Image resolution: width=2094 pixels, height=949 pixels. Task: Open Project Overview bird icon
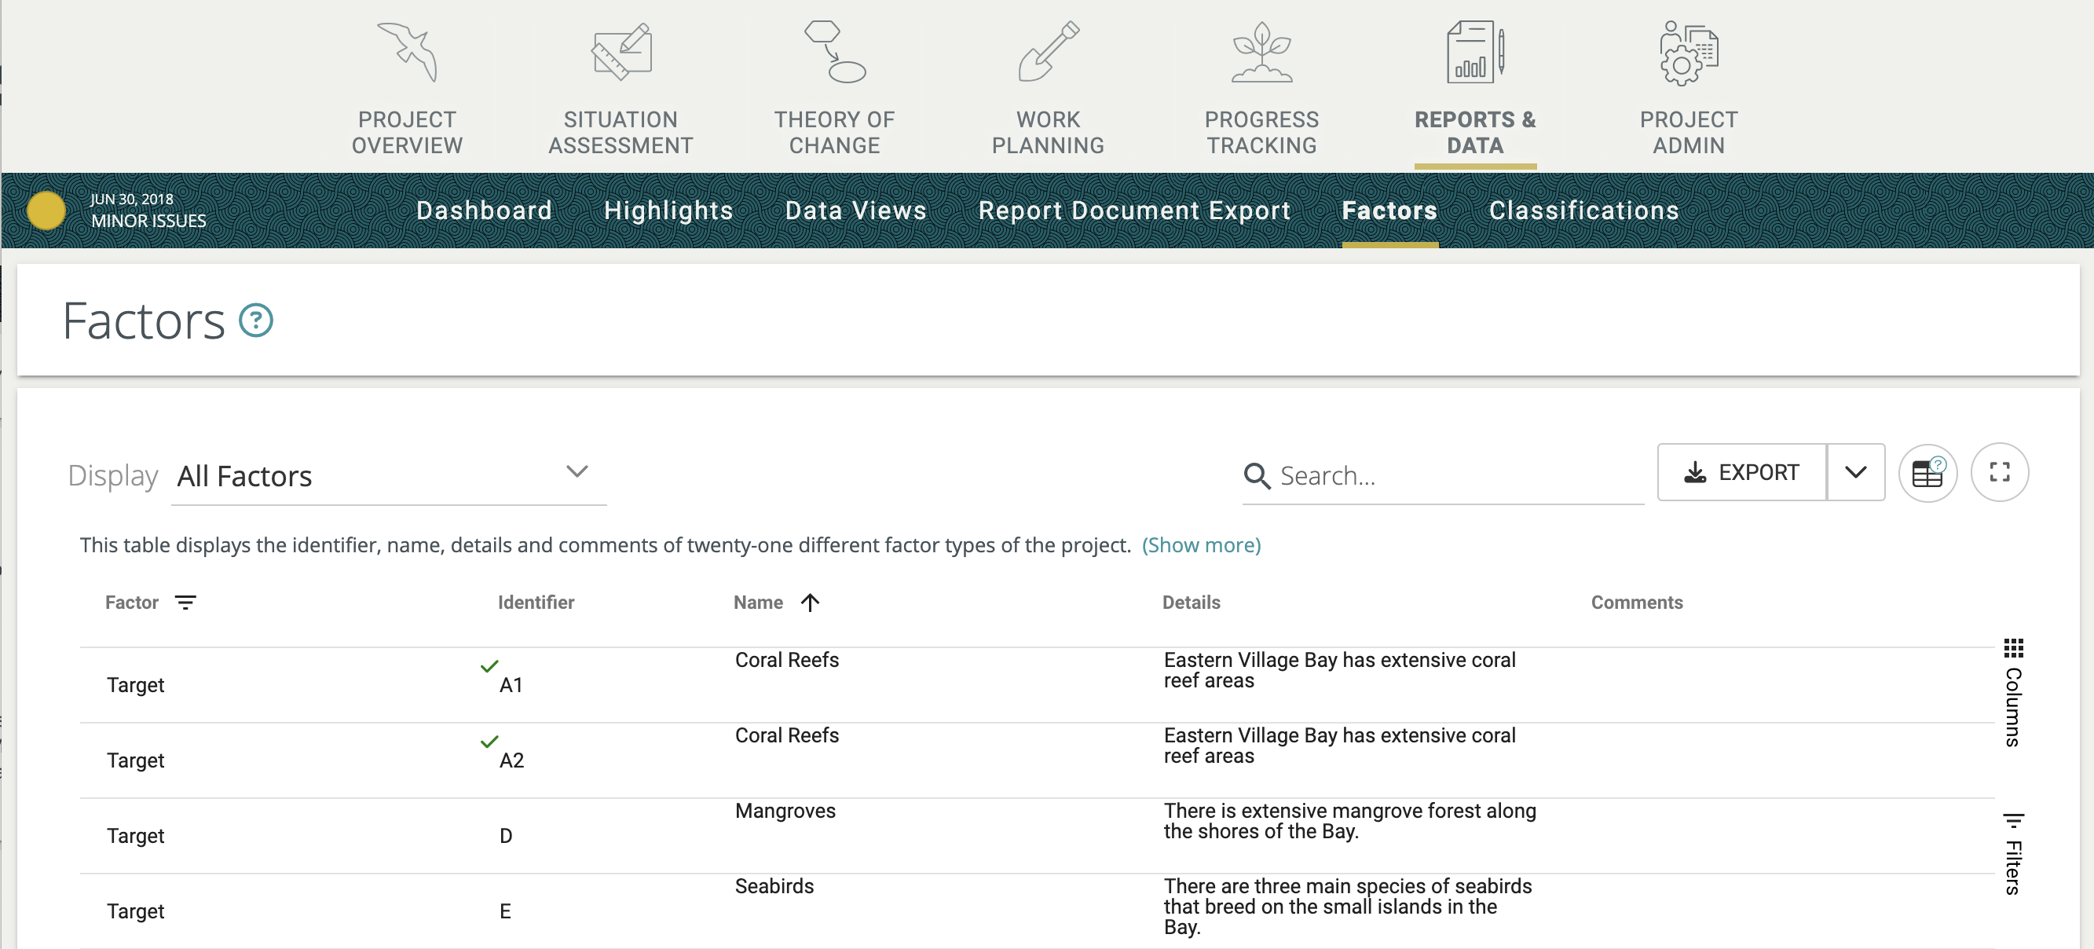[408, 52]
